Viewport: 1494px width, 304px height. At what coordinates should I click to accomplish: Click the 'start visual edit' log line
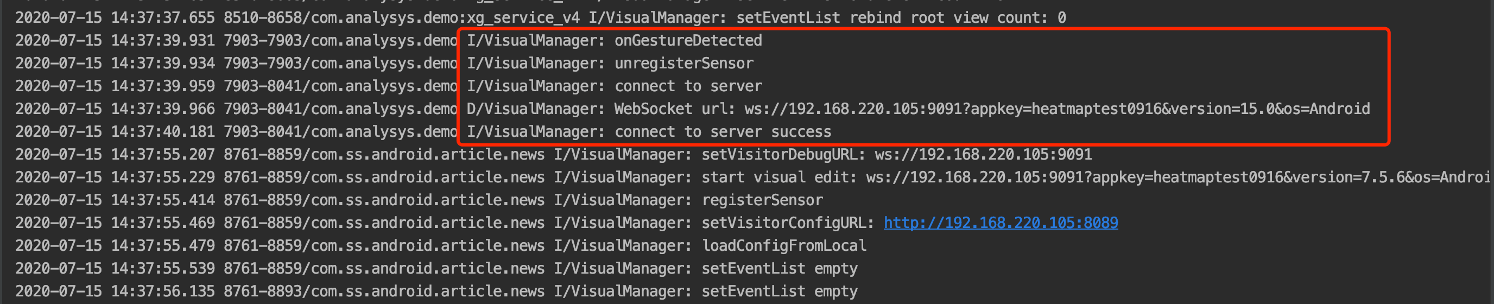(753, 177)
